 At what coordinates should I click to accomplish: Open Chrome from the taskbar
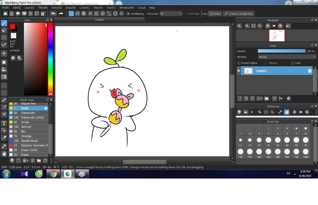(x=53, y=174)
